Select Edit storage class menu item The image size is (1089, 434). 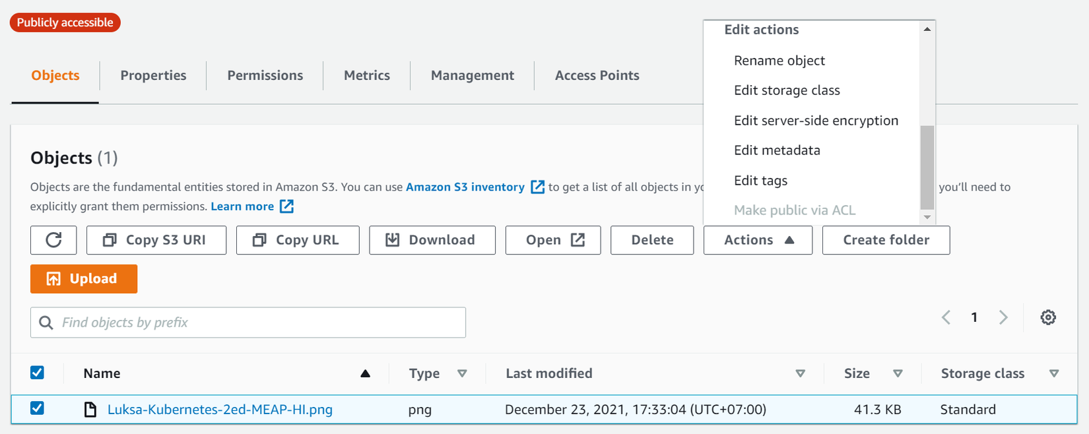pyautogui.click(x=787, y=90)
